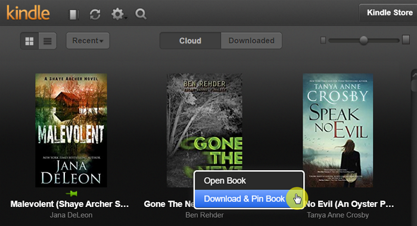This screenshot has height=226, width=417.
Task: Click the No Evil (An Oyster P... title
Action: click(350, 204)
